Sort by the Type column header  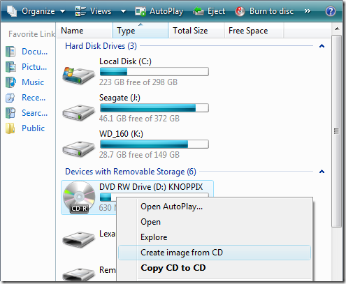[x=140, y=31]
